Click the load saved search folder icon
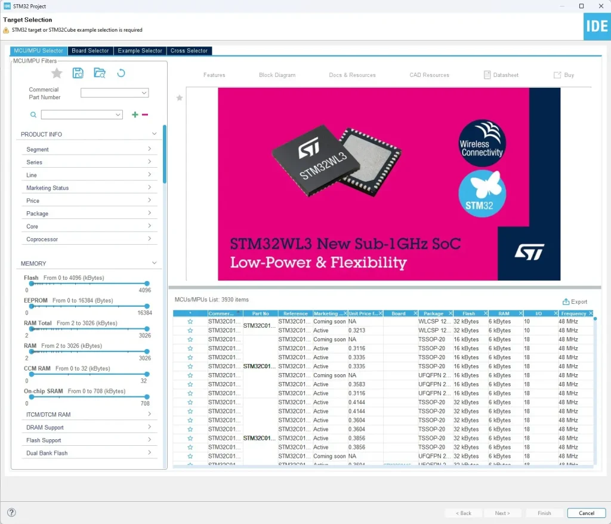The width and height of the screenshot is (611, 524). click(x=100, y=73)
